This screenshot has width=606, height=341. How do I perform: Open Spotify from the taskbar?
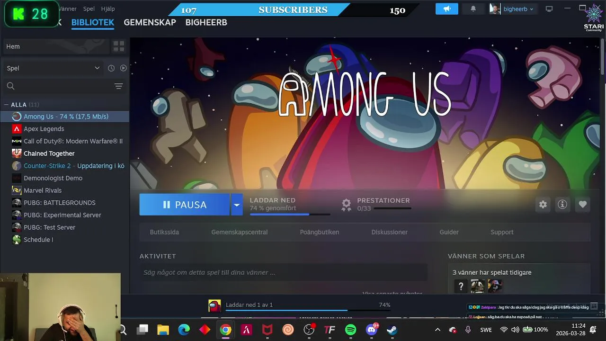pos(350,330)
